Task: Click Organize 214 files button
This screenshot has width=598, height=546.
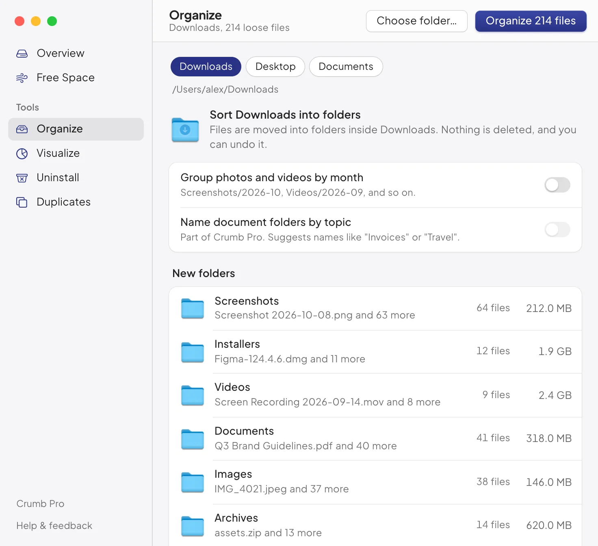Action: click(x=531, y=21)
